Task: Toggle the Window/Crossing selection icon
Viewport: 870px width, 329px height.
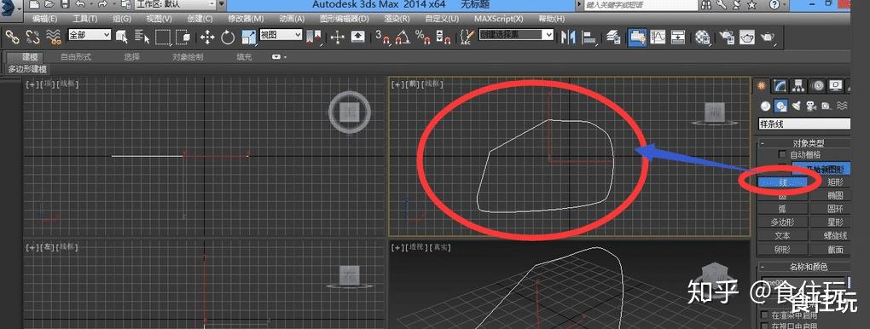Action: [183, 38]
